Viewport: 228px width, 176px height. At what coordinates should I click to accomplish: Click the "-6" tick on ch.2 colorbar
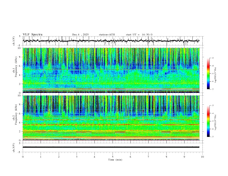[212, 129]
